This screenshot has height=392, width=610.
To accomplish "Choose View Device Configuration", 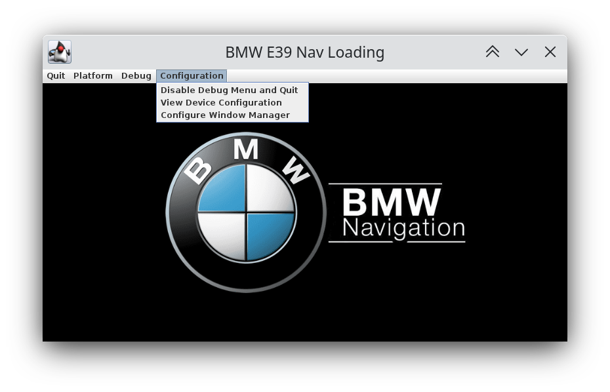I will 232,103.
